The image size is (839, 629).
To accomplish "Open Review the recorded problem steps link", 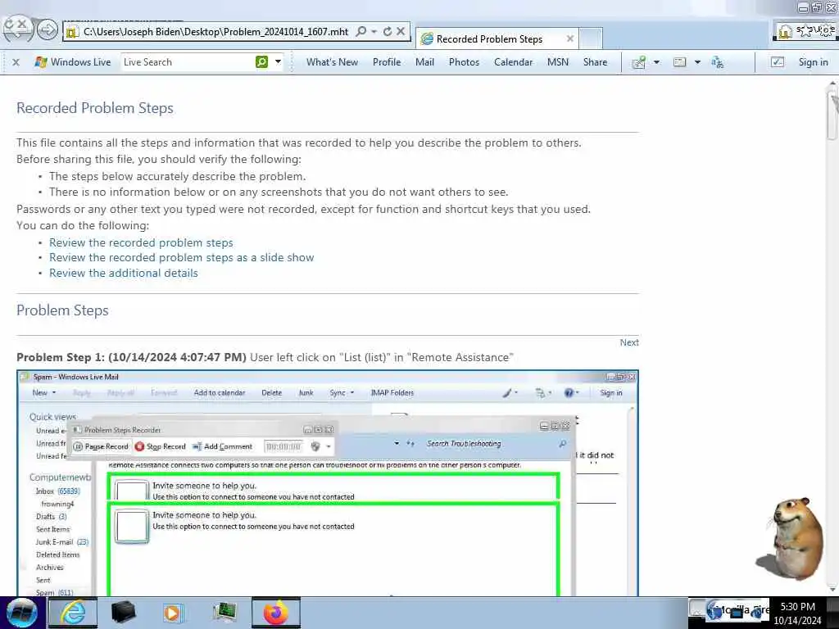I will 141,242.
